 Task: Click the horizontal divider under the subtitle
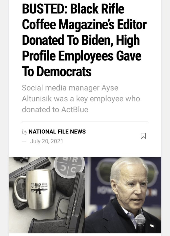(85, 122)
